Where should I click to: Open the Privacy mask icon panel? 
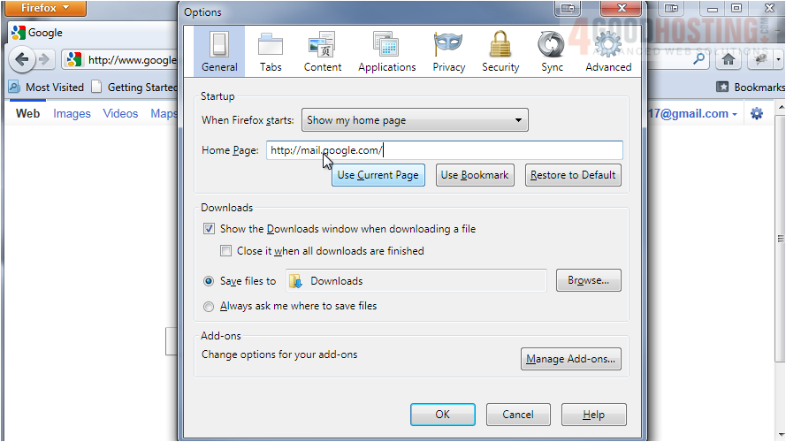(x=448, y=52)
